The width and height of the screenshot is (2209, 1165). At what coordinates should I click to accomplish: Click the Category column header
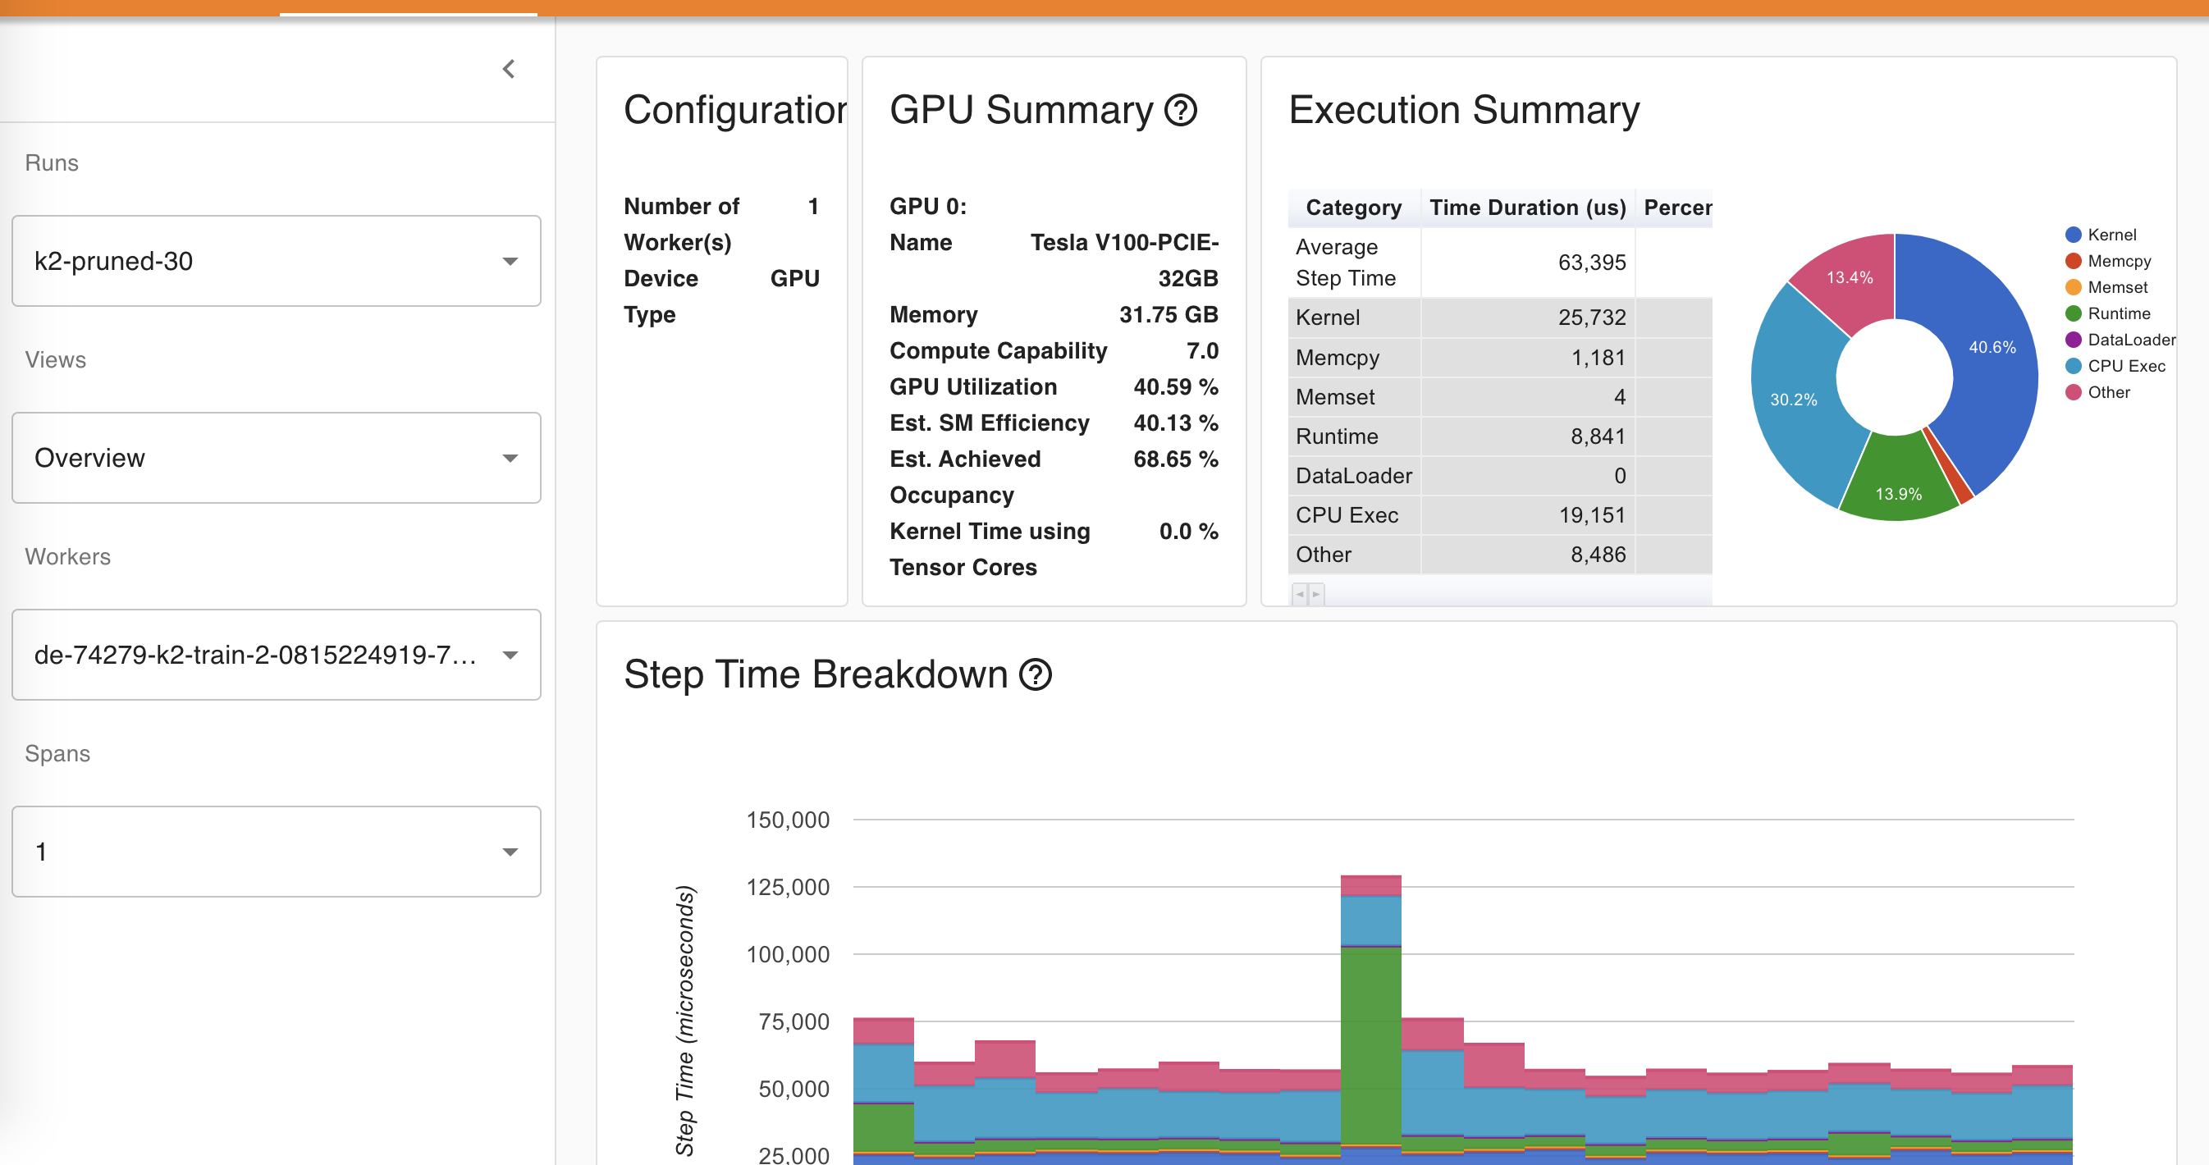click(1353, 208)
